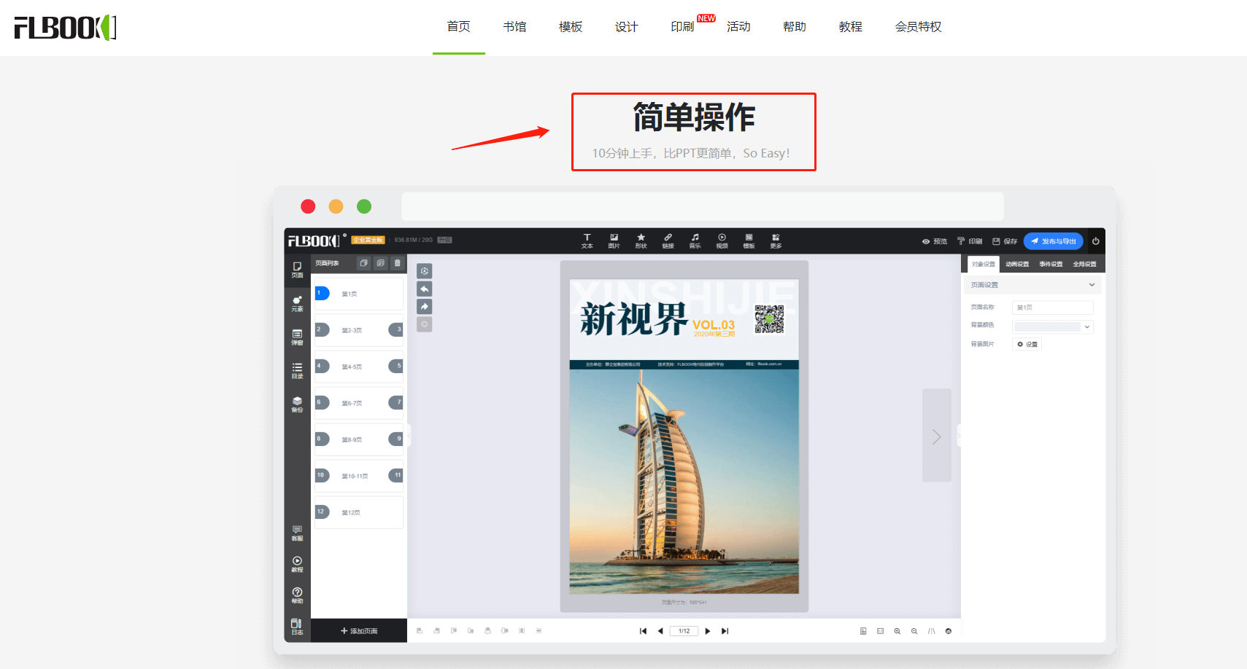Open the 教程 navigation link

[851, 27]
